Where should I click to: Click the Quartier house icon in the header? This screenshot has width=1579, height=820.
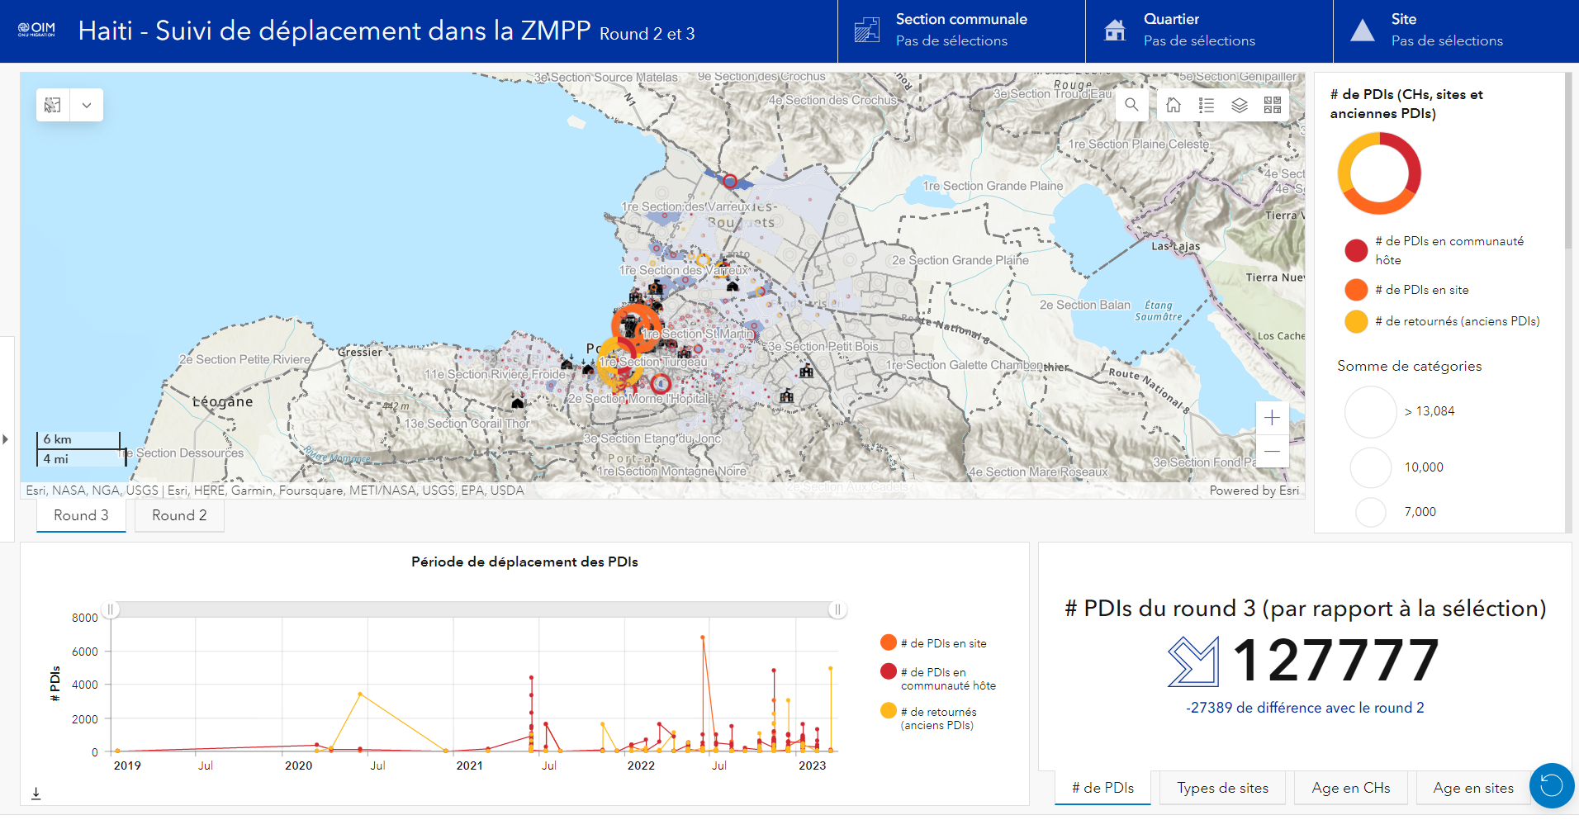coord(1115,29)
